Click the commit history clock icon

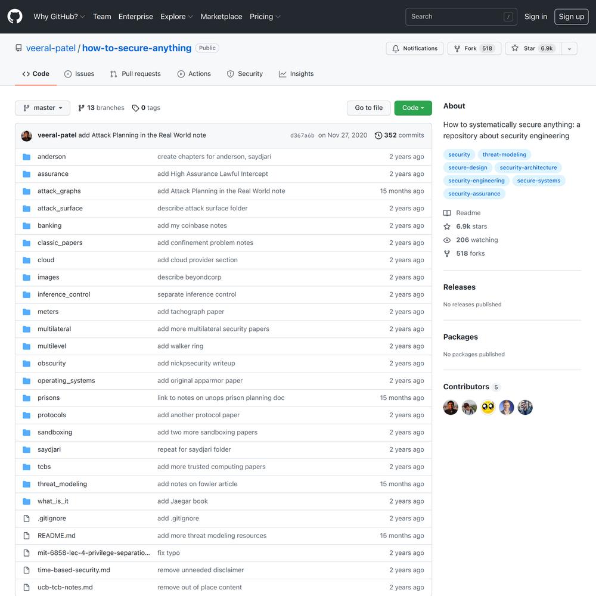coord(378,135)
